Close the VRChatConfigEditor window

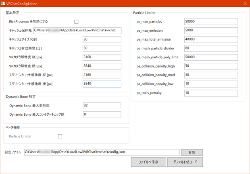[245, 4]
